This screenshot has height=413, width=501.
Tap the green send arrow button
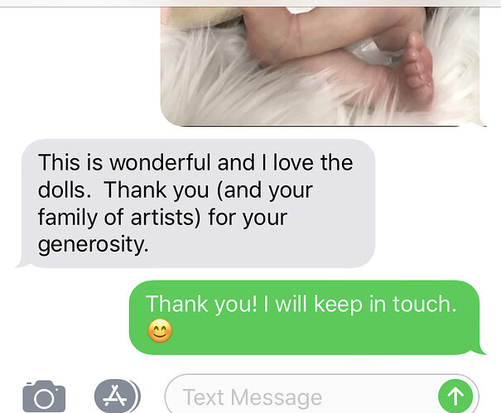(x=455, y=396)
